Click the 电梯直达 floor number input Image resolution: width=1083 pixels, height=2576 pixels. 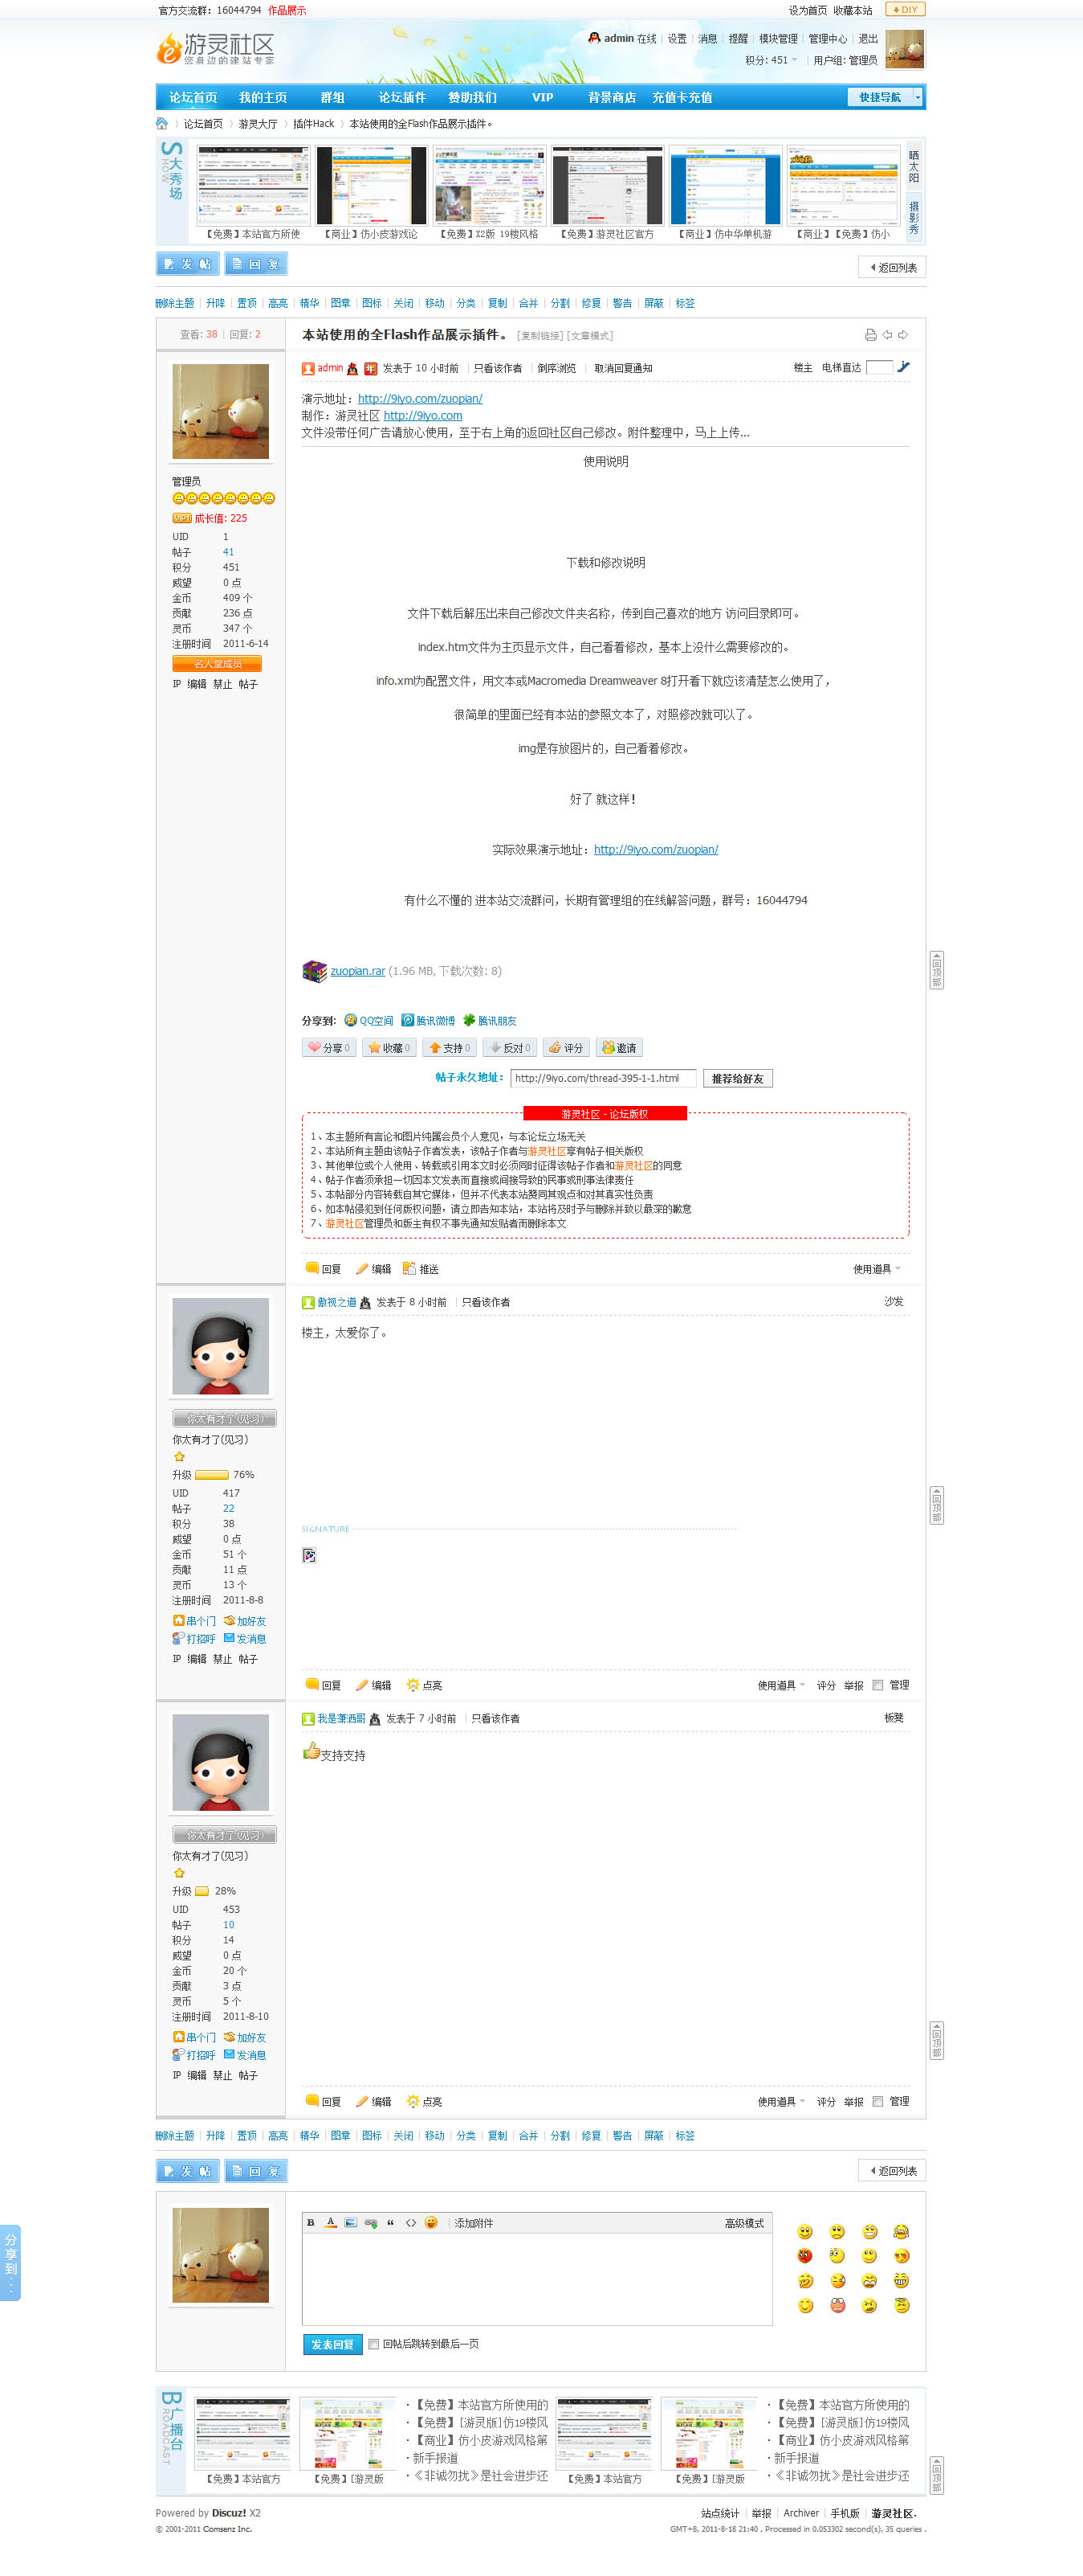point(879,367)
